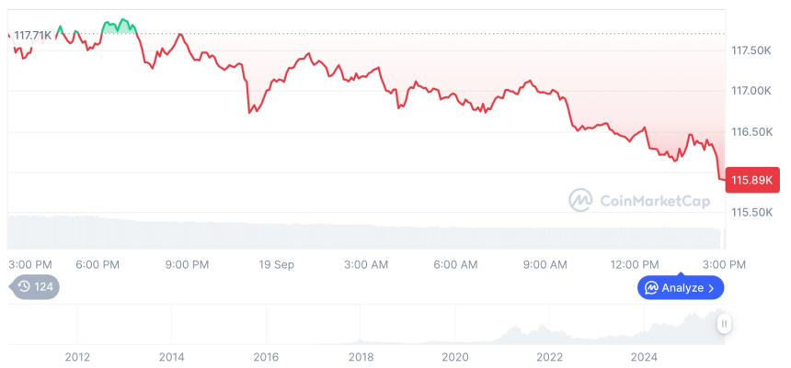Click the 116.50K price axis label

coord(751,132)
